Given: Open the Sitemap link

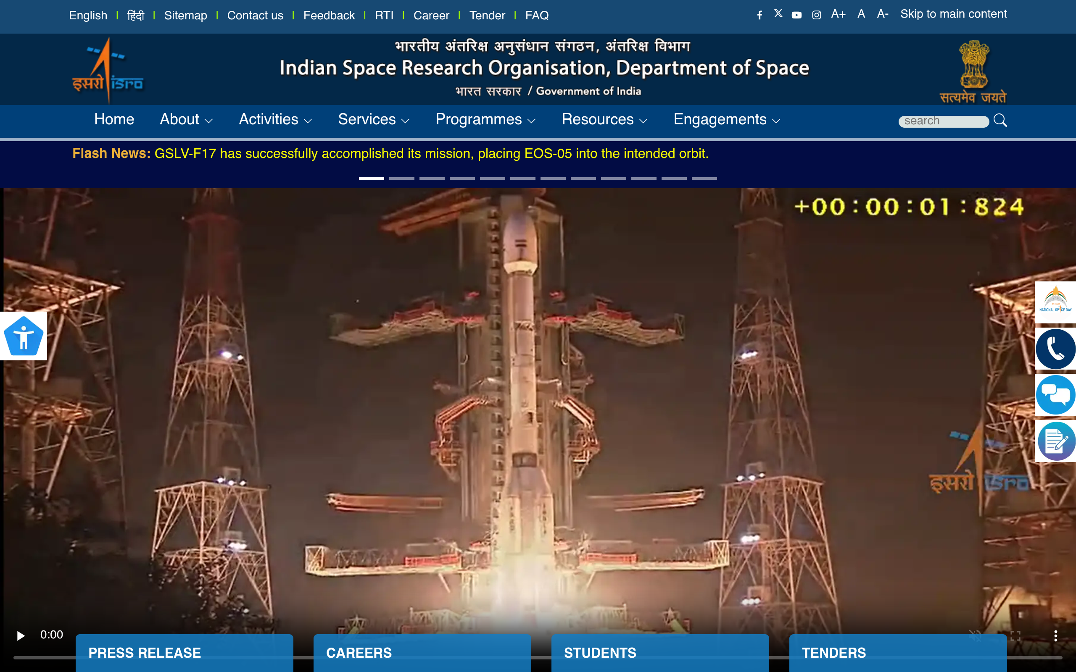Looking at the screenshot, I should coord(185,16).
